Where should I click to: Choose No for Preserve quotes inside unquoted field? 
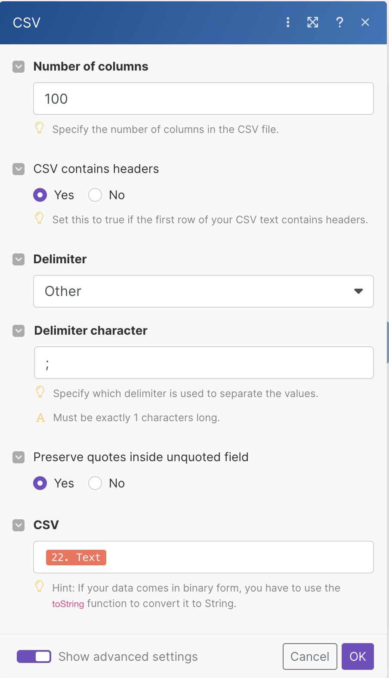pos(95,483)
